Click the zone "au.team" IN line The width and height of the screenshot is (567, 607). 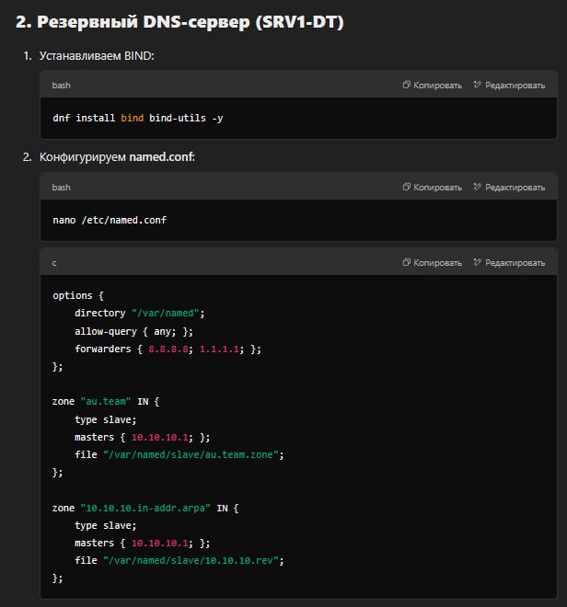point(107,402)
